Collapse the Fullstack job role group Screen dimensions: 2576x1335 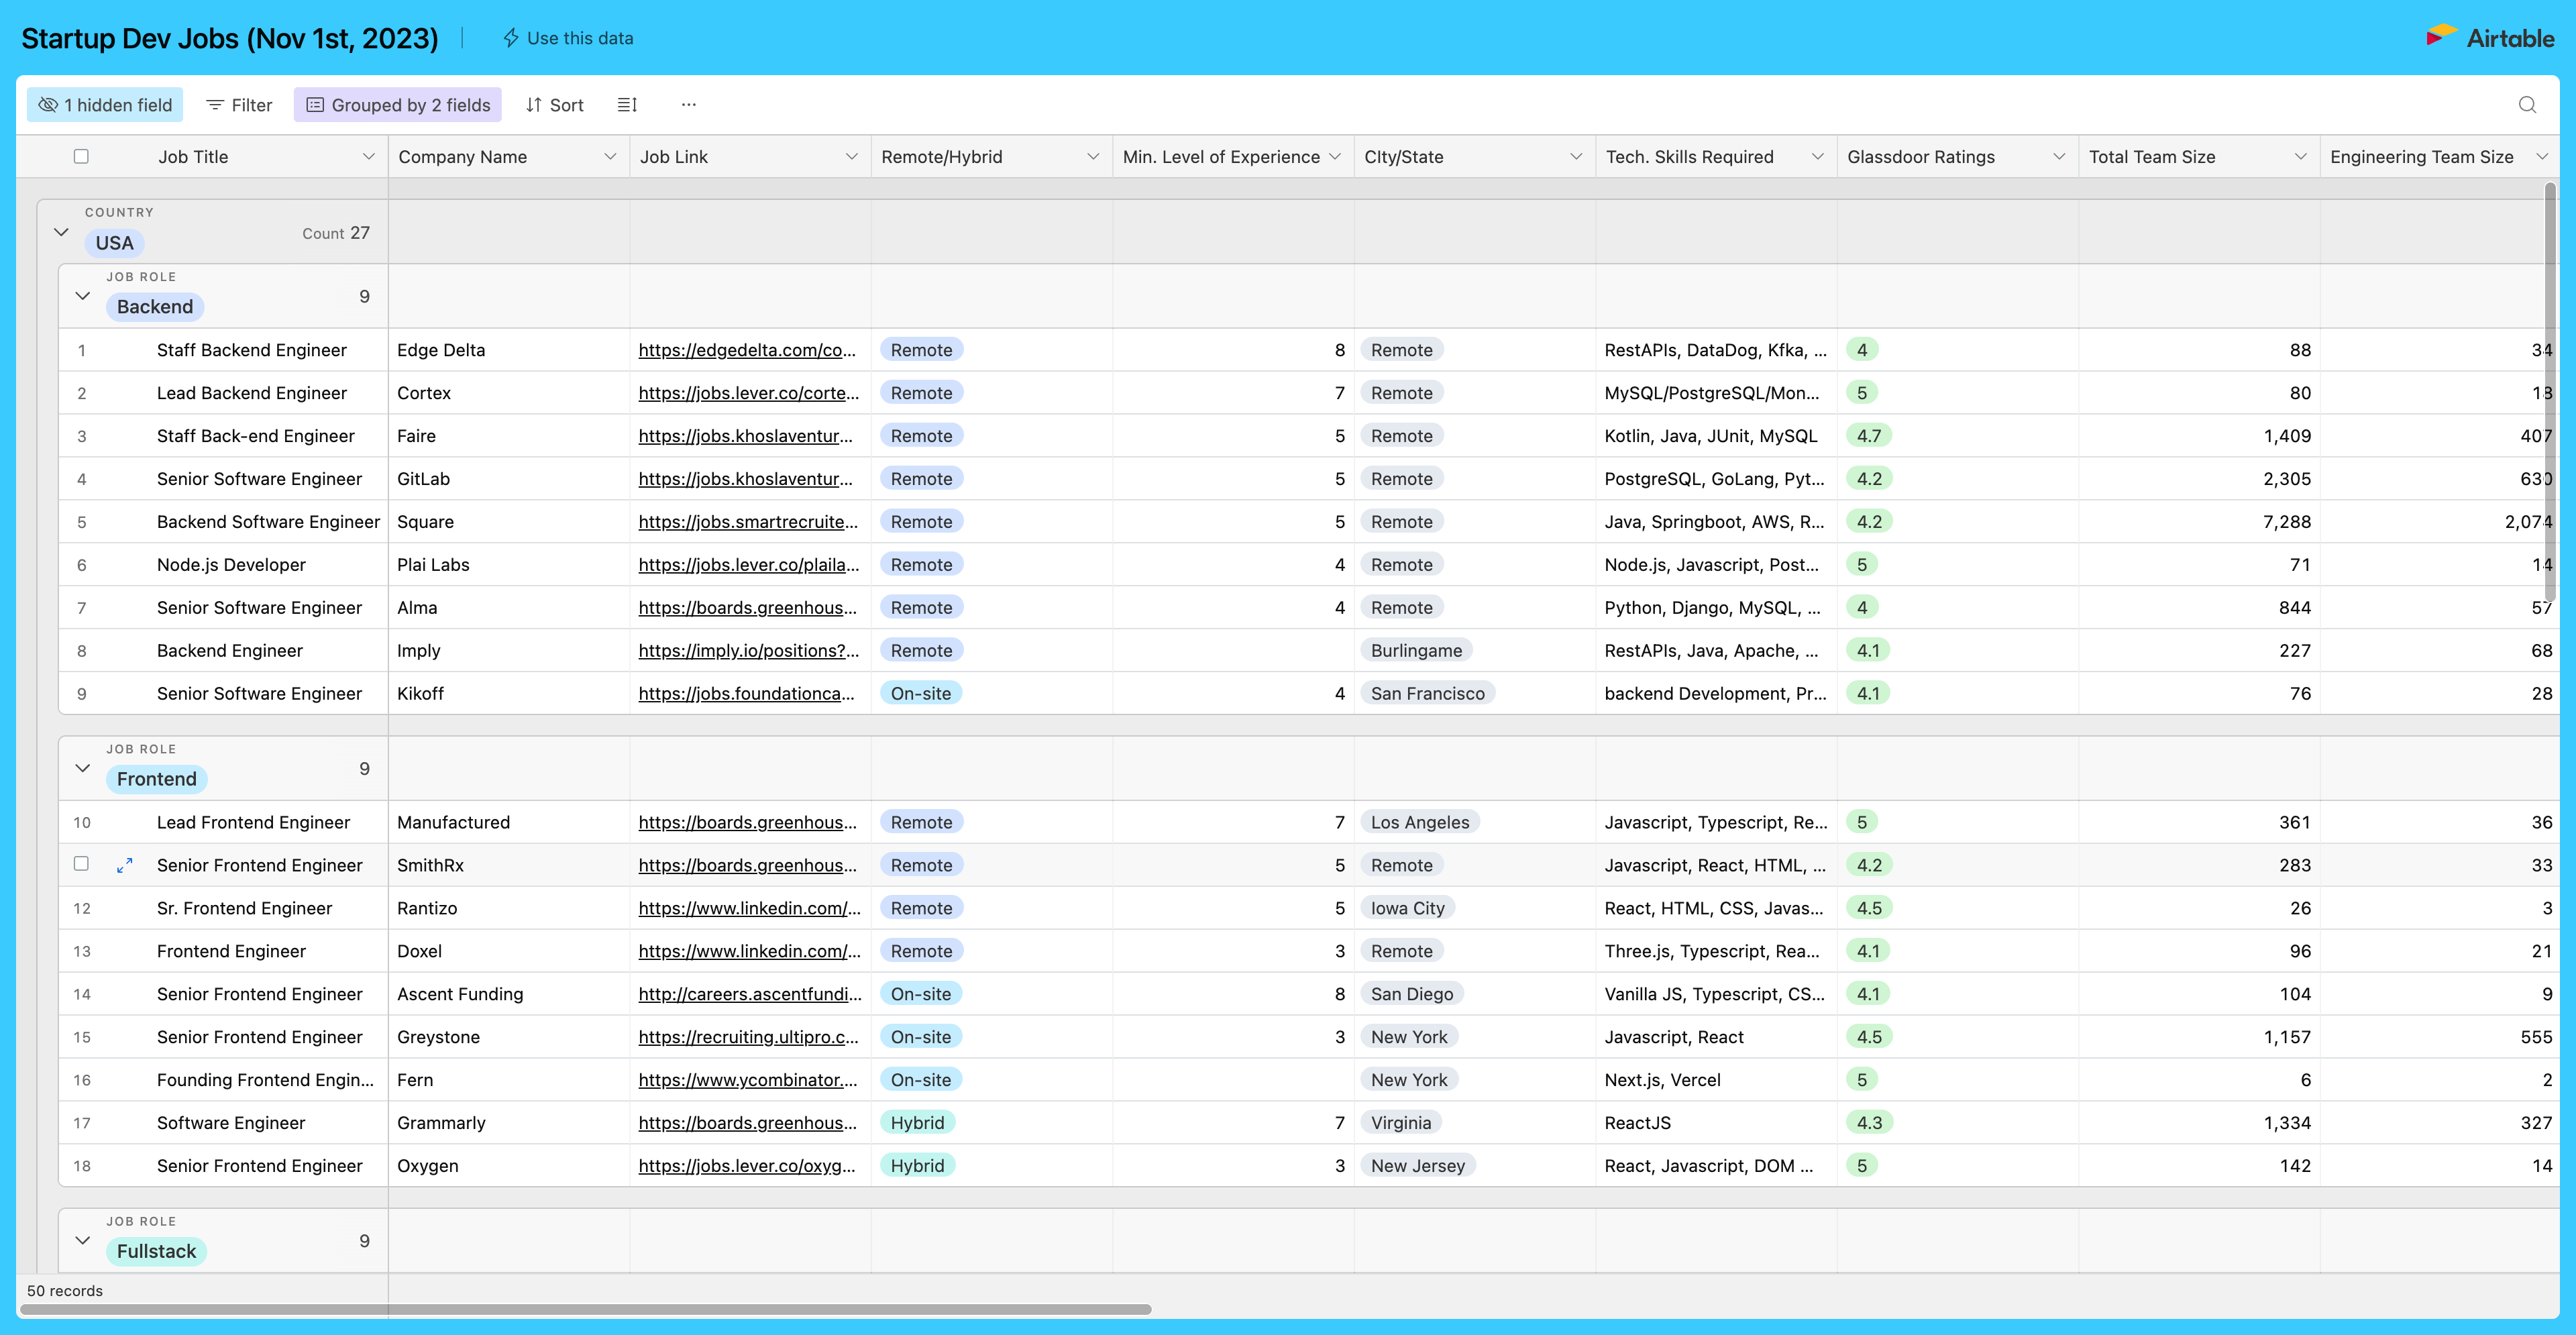pos(83,1240)
